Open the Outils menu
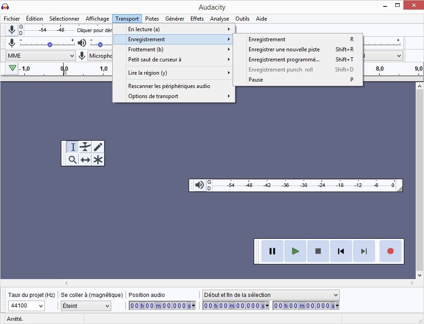 (x=242, y=19)
